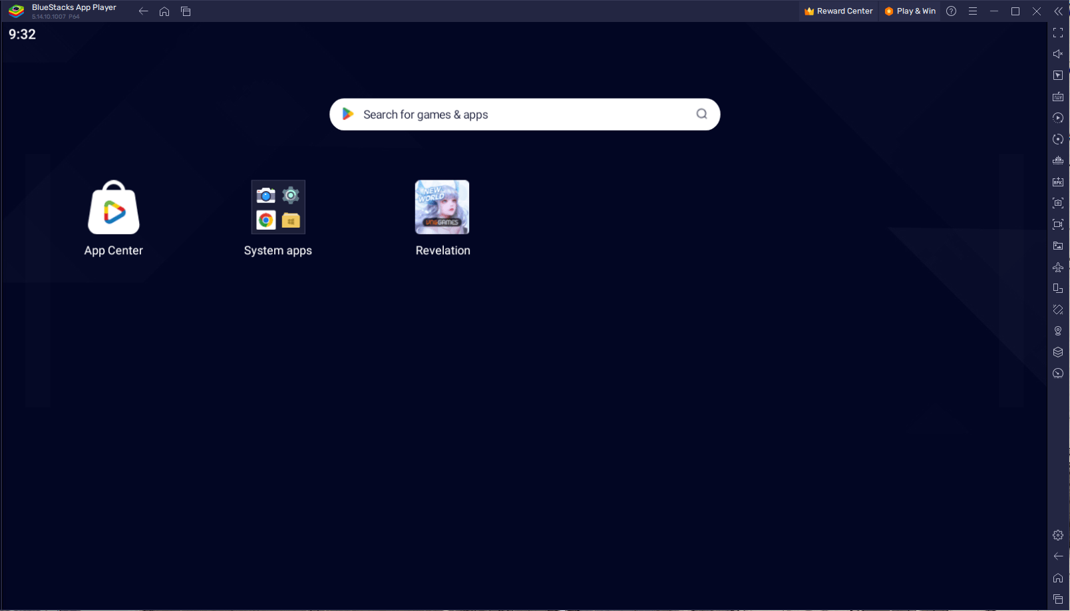Open the multi-instance manager layers icon
The image size is (1070, 611).
point(1058,352)
